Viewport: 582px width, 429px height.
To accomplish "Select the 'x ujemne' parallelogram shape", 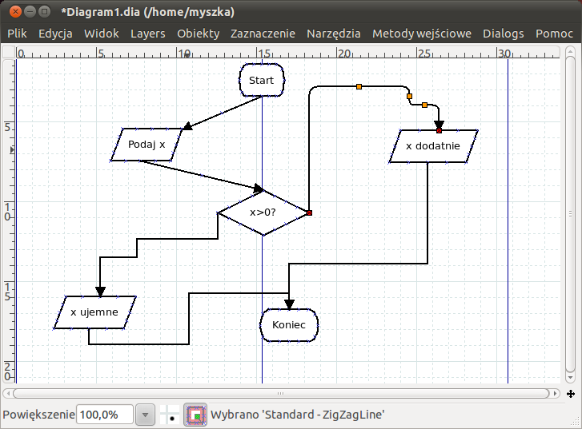I will [x=94, y=312].
